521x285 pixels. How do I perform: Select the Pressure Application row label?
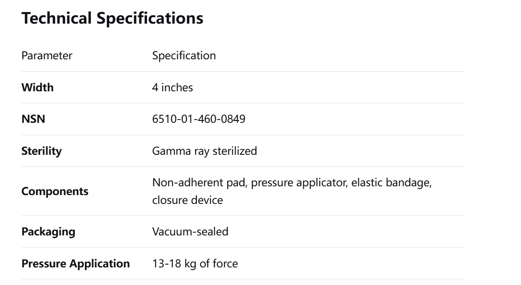pyautogui.click(x=76, y=263)
